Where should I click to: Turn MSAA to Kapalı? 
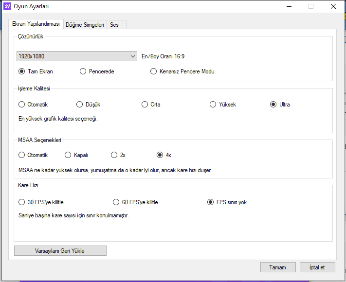point(68,155)
